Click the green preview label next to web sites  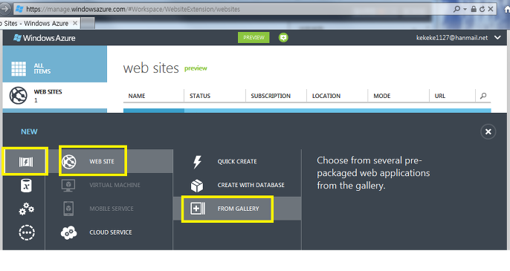196,68
